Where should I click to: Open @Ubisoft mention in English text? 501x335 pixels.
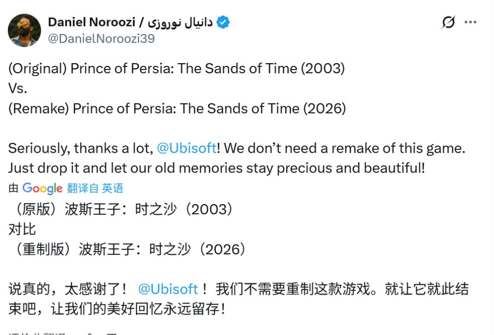tap(186, 148)
